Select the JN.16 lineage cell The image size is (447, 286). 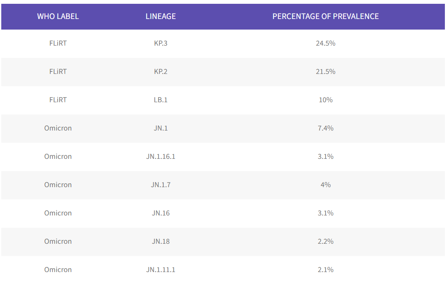click(x=161, y=213)
